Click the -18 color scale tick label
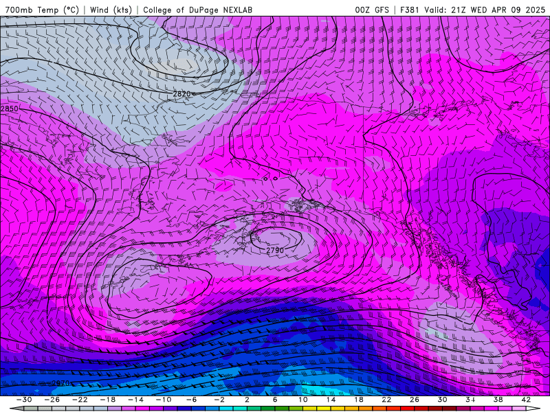Screen dimensions: 550x412 (x=108, y=400)
